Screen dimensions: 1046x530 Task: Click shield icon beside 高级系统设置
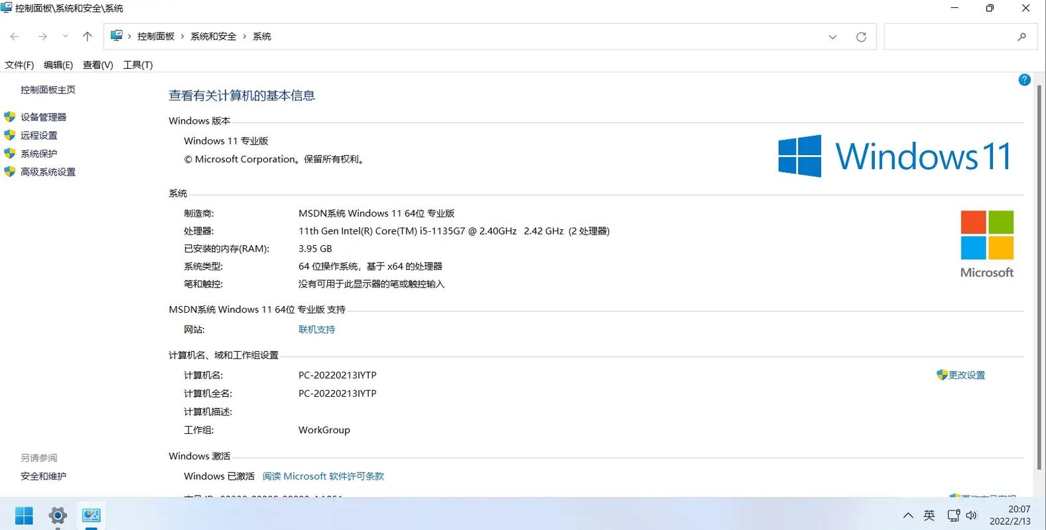(x=9, y=172)
